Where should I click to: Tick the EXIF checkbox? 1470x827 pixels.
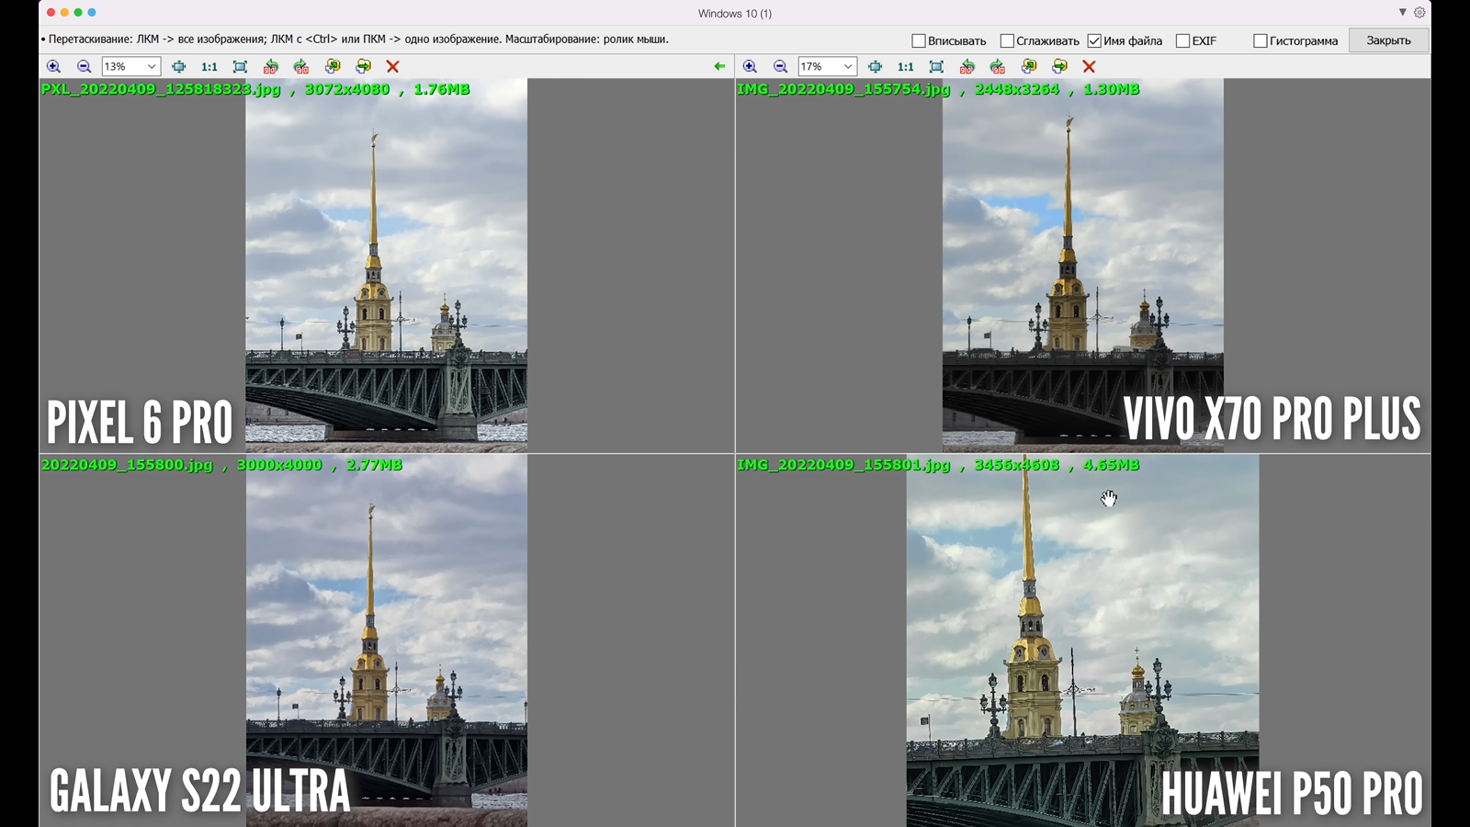1182,40
